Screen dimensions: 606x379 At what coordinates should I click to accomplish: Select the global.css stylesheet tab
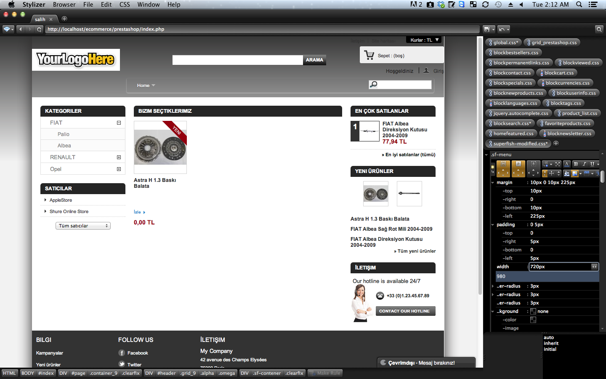[x=503, y=43]
